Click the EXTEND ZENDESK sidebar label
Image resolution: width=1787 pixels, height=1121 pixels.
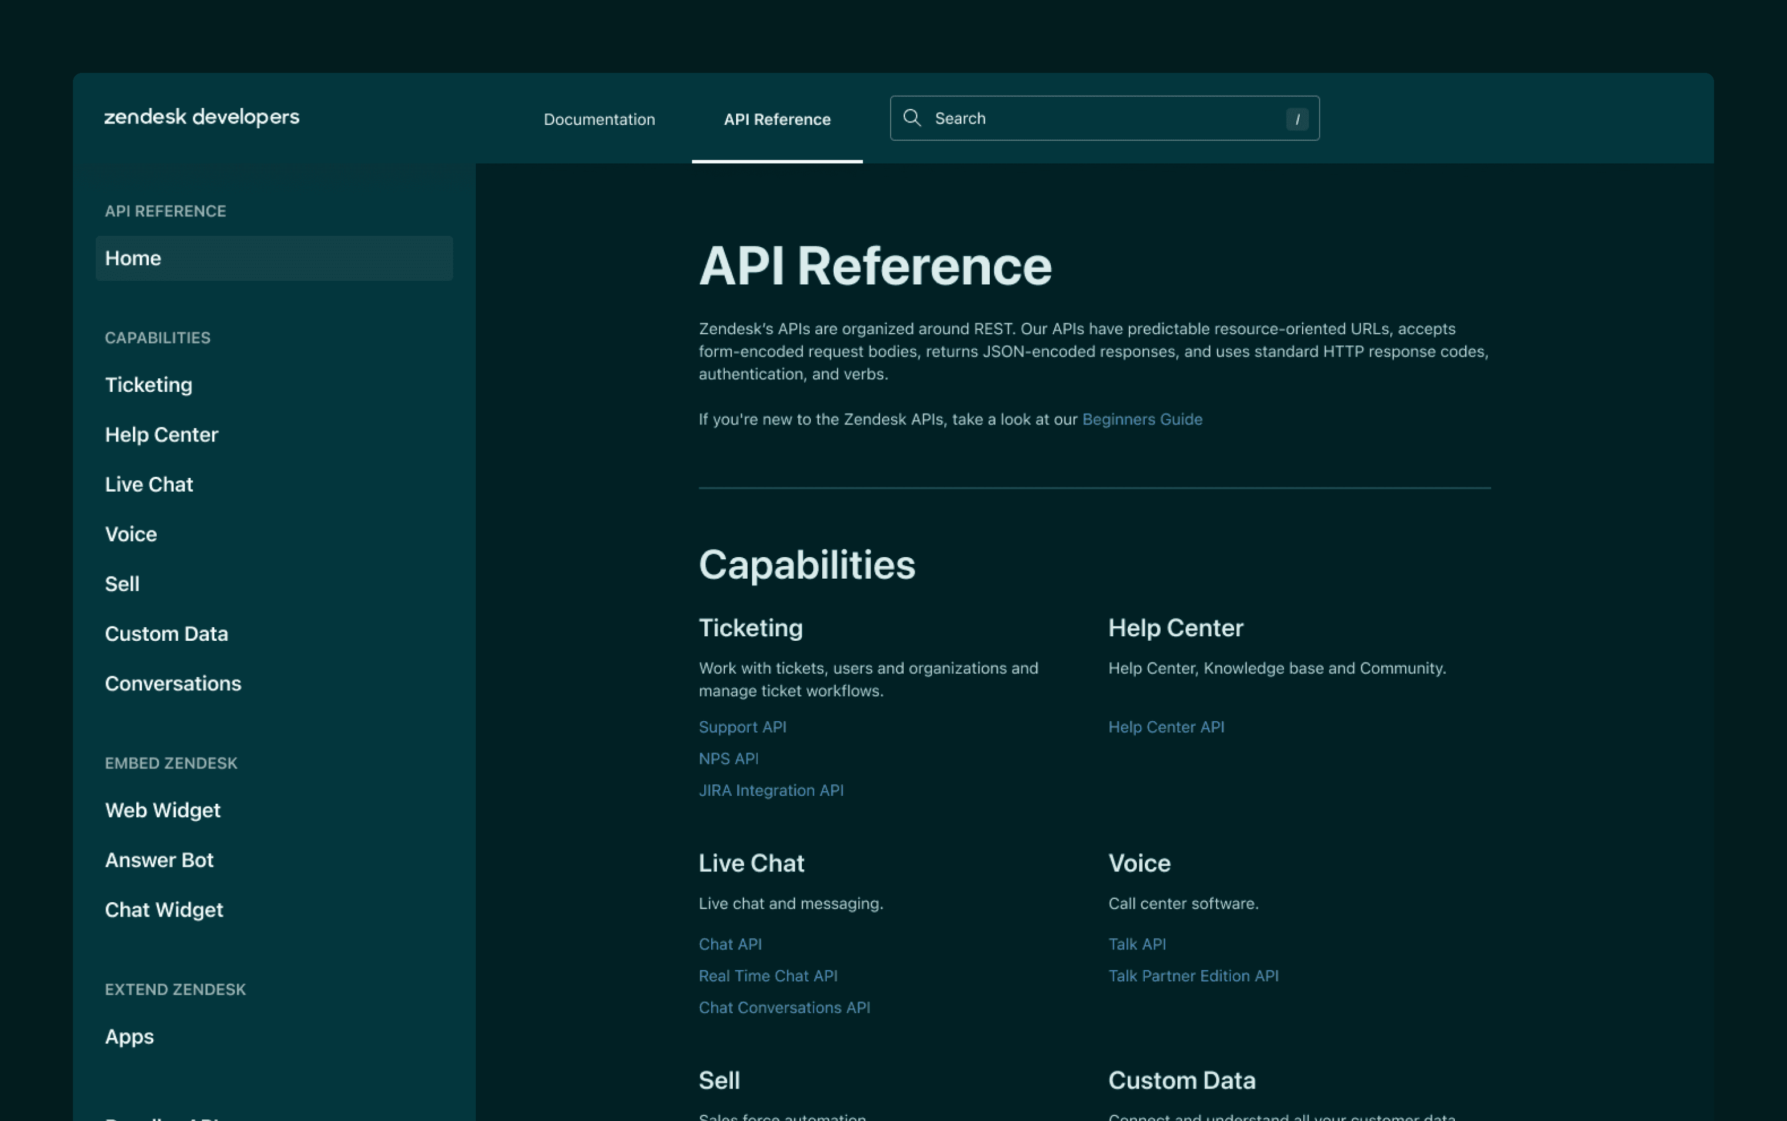click(175, 989)
